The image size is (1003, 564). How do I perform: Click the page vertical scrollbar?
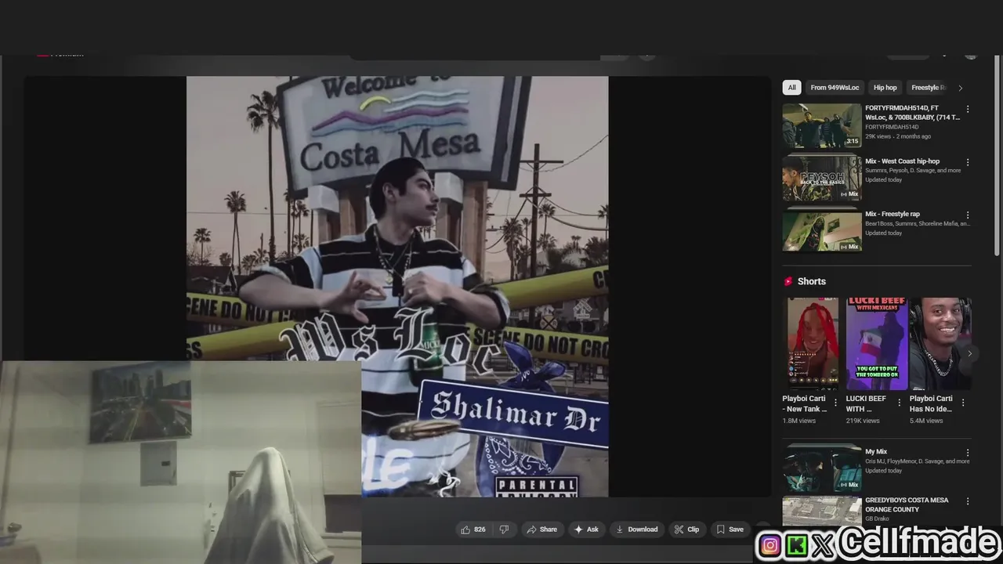pyautogui.click(x=998, y=157)
